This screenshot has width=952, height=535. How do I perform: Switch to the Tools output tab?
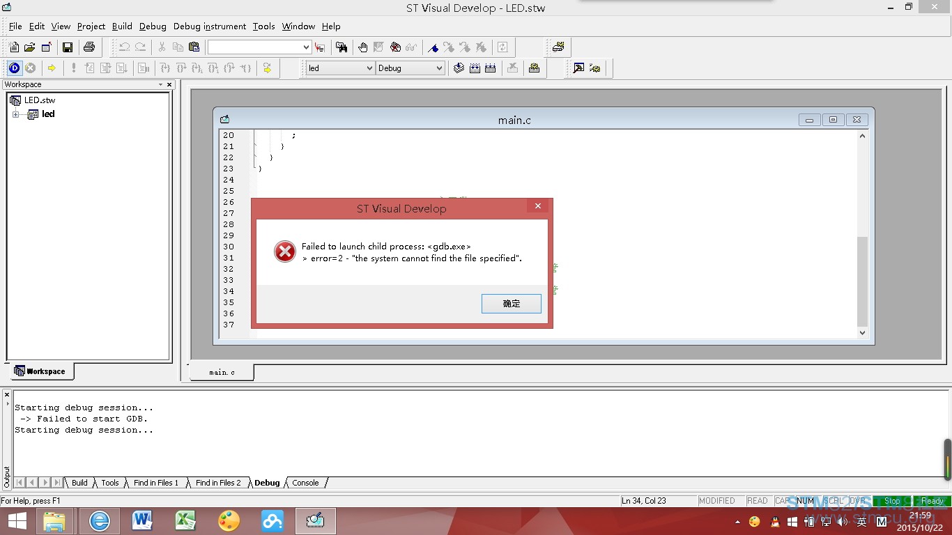pos(110,483)
